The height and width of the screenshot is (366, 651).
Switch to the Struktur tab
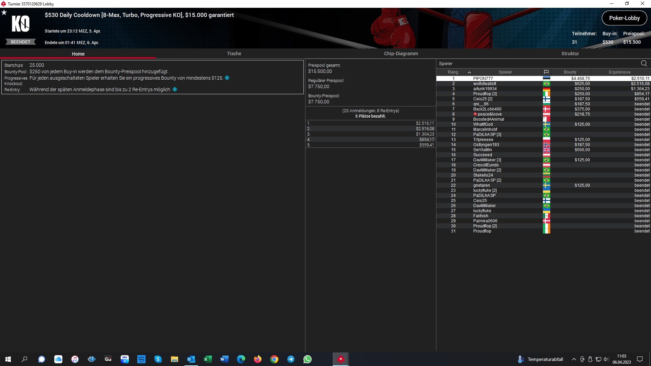coord(570,54)
